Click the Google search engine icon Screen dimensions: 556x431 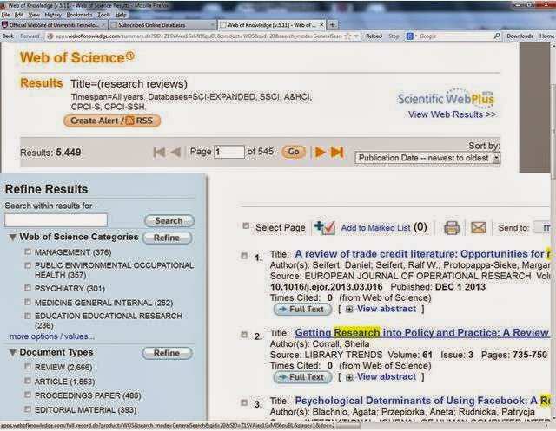[410, 36]
